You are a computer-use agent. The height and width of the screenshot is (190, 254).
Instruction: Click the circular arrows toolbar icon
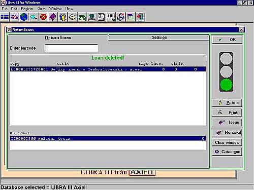(120, 17)
